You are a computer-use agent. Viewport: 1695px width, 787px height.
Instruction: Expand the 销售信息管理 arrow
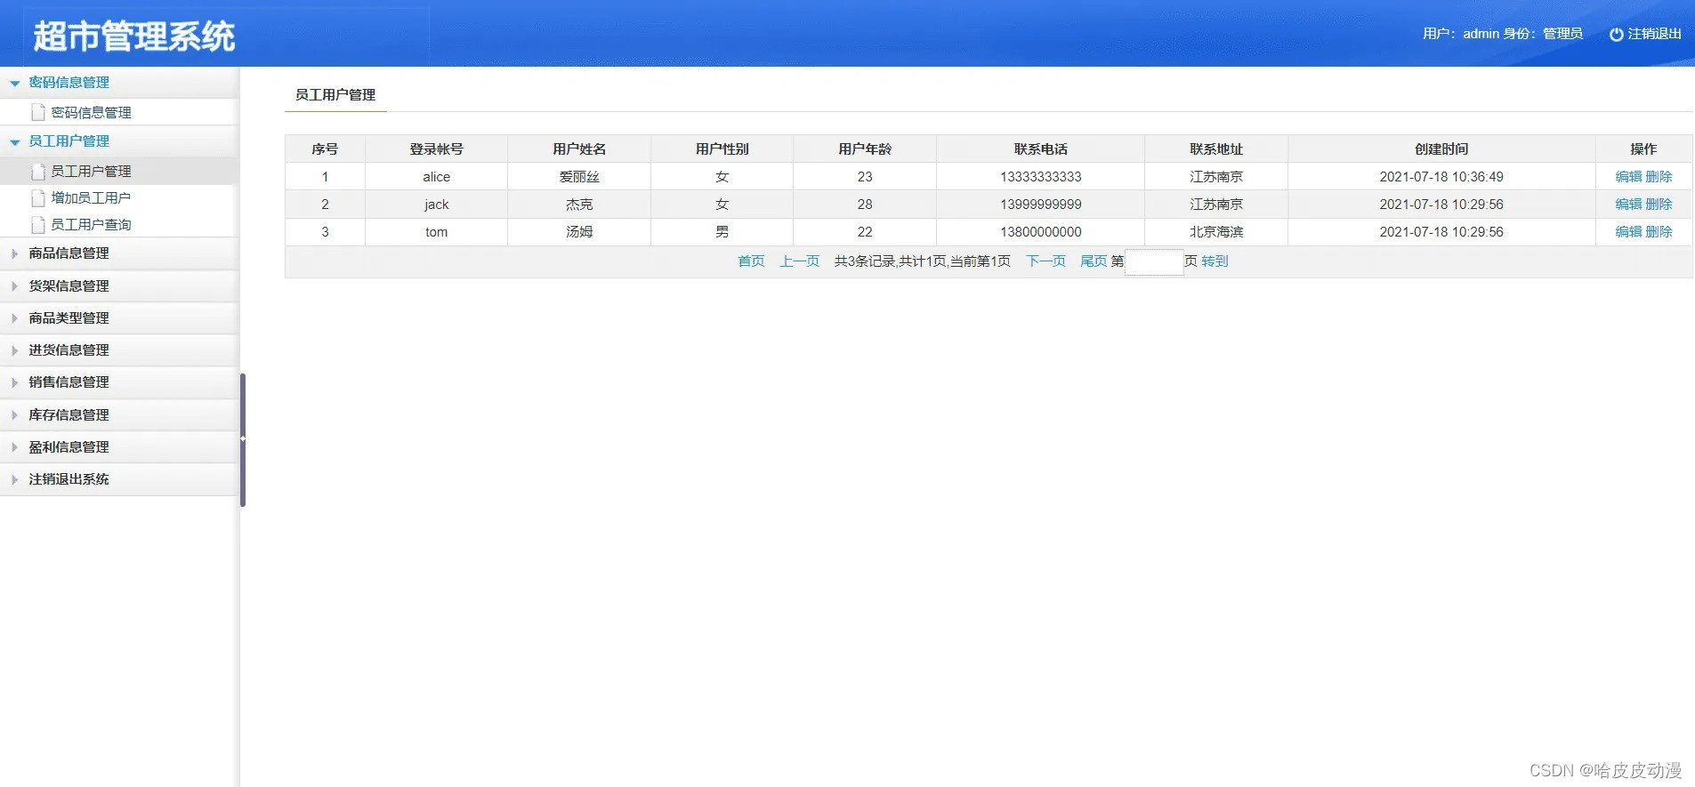(15, 382)
